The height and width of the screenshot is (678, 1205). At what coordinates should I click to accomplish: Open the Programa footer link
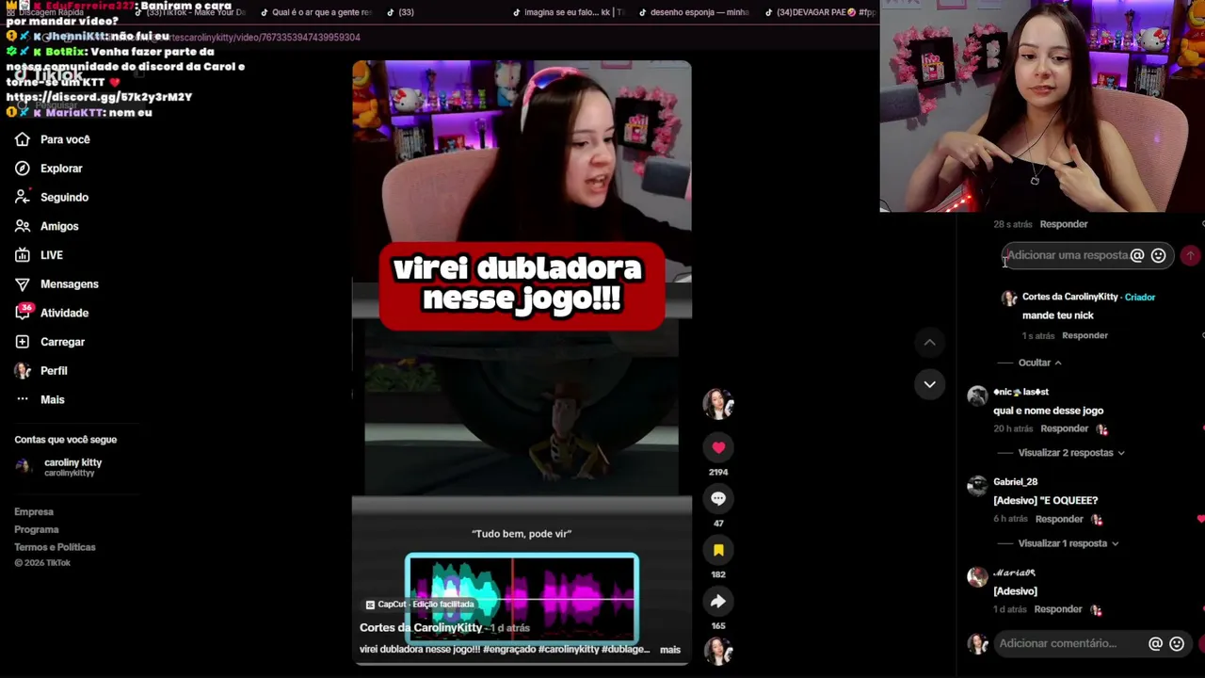click(x=37, y=529)
